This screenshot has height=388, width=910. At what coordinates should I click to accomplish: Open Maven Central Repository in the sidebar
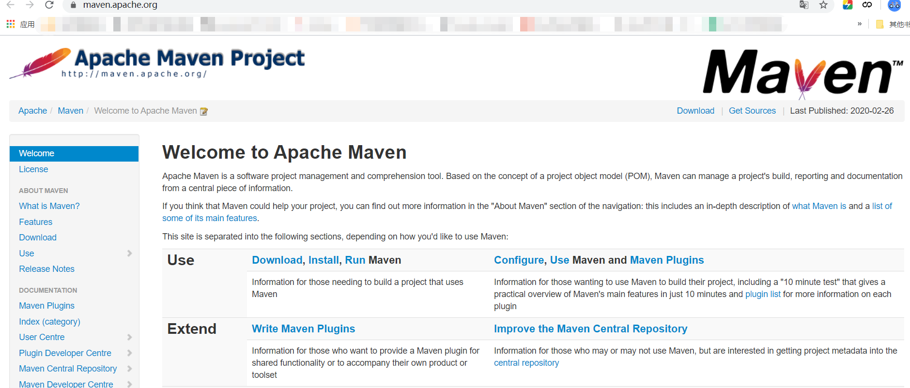[x=68, y=369]
